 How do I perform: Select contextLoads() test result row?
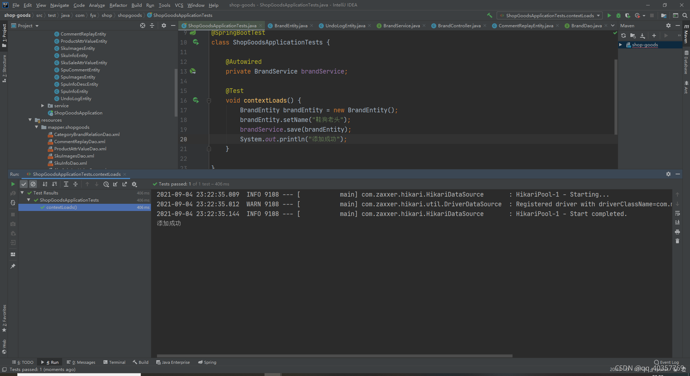tap(84, 207)
